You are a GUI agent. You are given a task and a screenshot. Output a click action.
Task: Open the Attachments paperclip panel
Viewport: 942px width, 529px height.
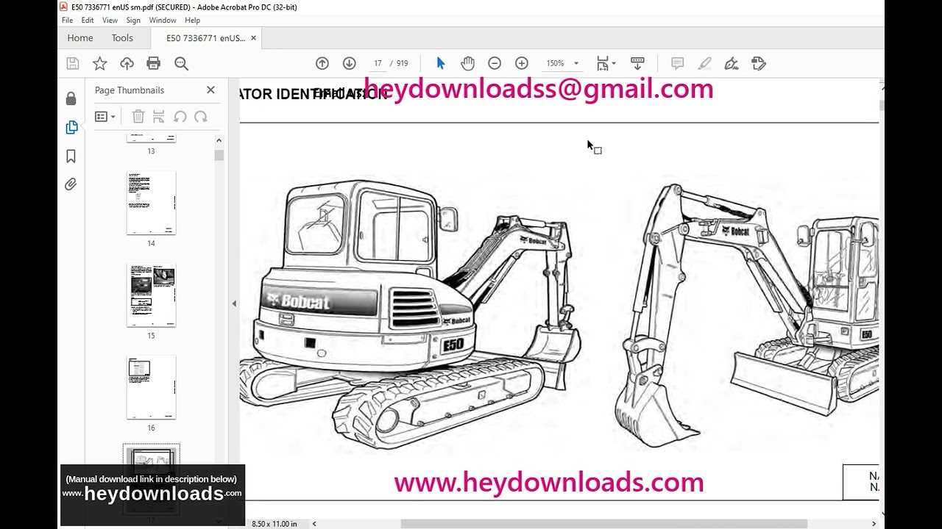tap(71, 184)
